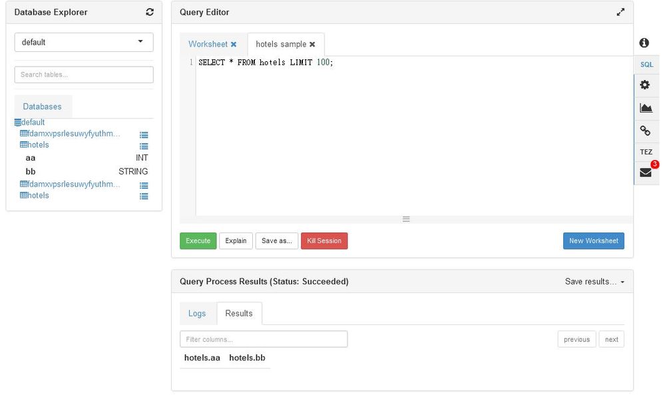Switch to the Logs tab
Image resolution: width=665 pixels, height=395 pixels.
[197, 313]
